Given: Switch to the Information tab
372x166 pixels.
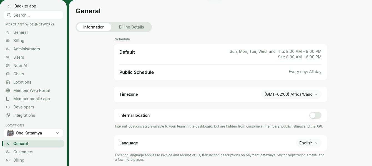Looking at the screenshot, I should 94,27.
